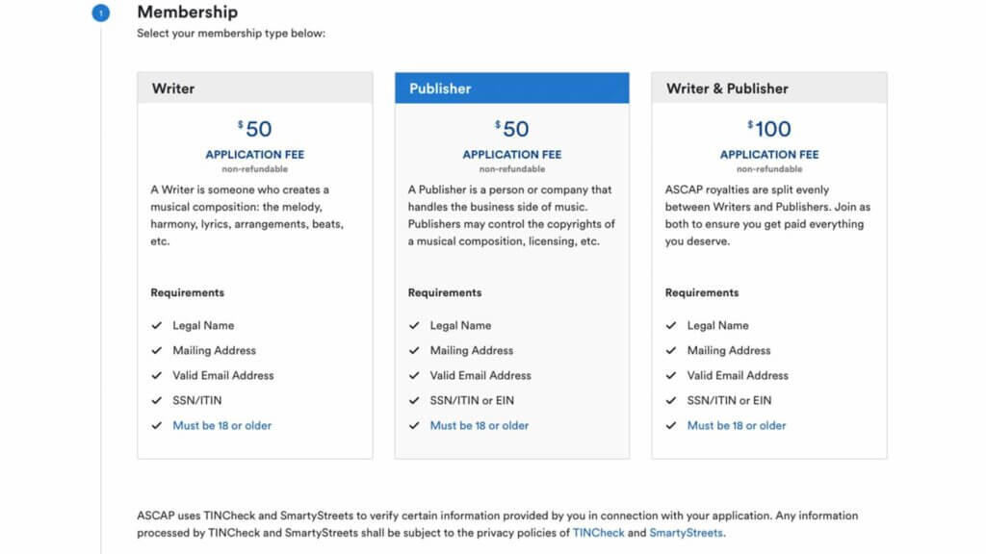Open Writer's 'Must be 18 or older' link
This screenshot has height=554, width=986.
point(221,425)
